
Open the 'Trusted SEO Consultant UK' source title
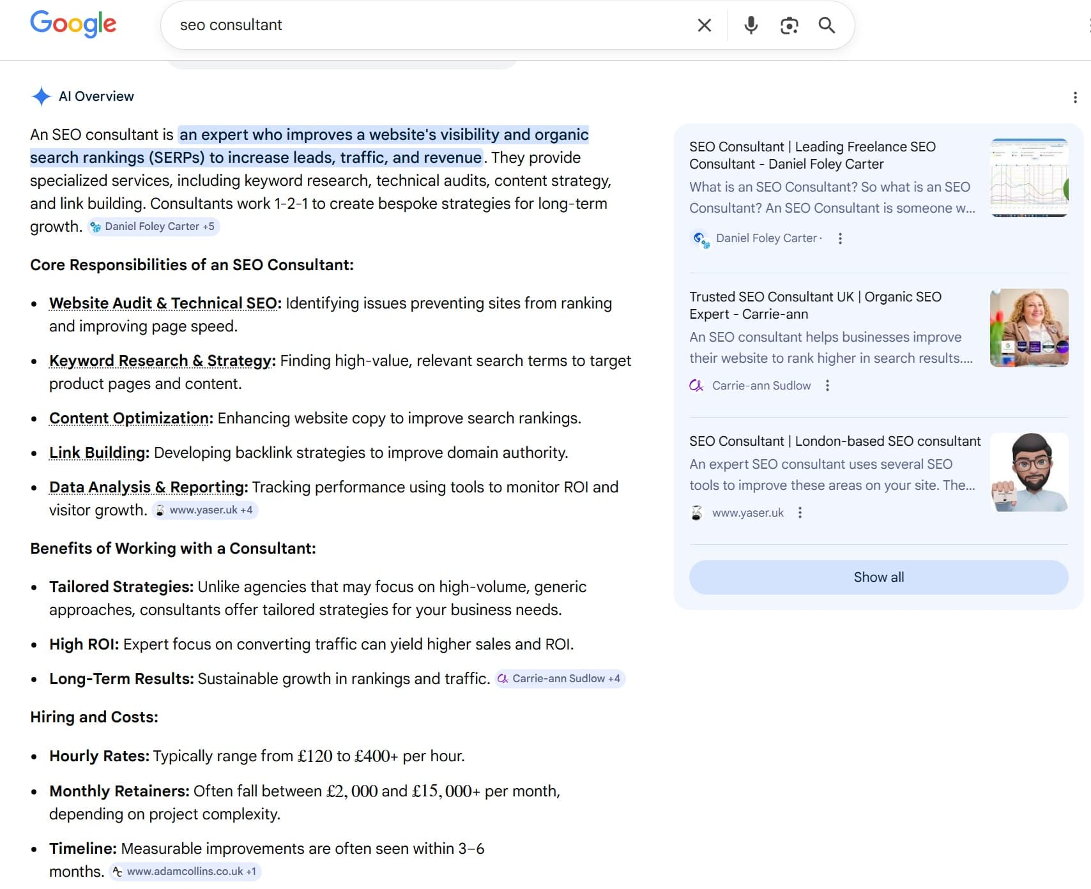click(x=815, y=305)
